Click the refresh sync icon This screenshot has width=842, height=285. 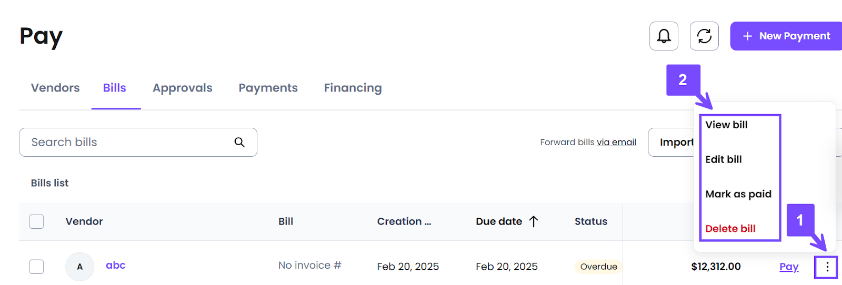[704, 36]
